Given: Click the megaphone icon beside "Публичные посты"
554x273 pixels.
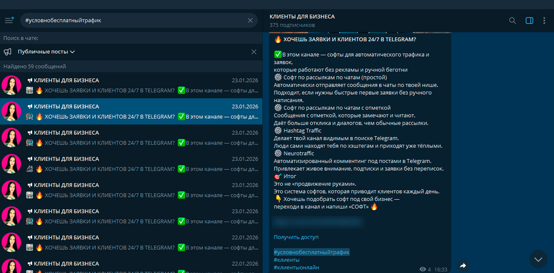Looking at the screenshot, I should (x=7, y=52).
